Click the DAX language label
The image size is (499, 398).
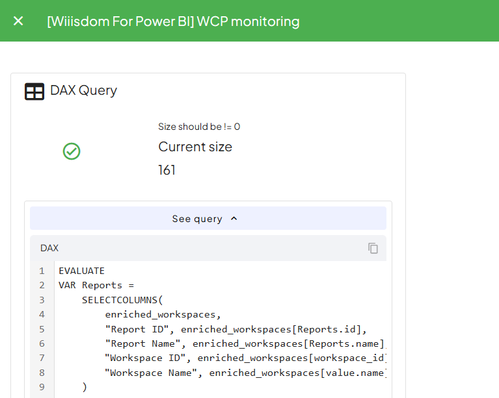tap(49, 248)
